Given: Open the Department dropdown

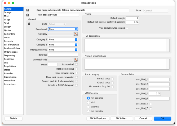Looking at the screenshot, I should coord(63,29).
